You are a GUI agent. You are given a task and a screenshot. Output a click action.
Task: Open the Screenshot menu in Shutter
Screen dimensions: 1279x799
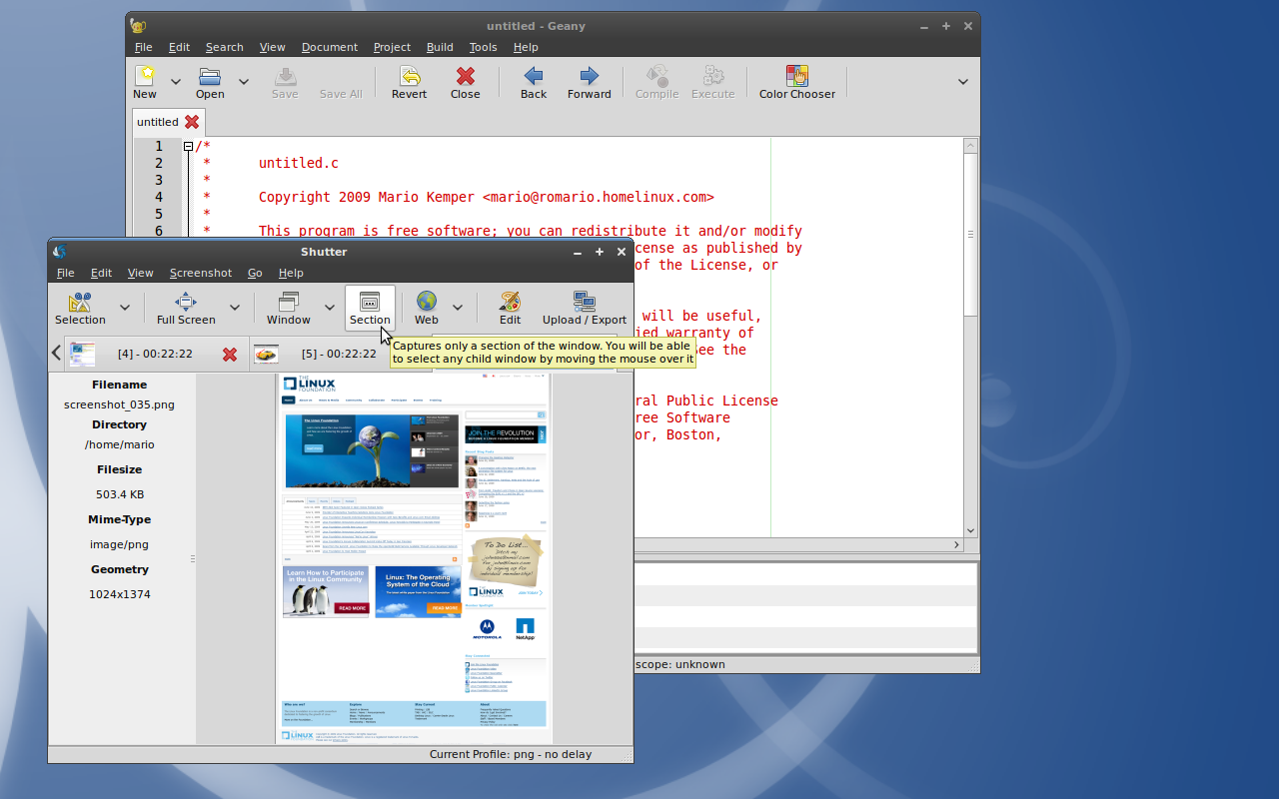click(200, 273)
